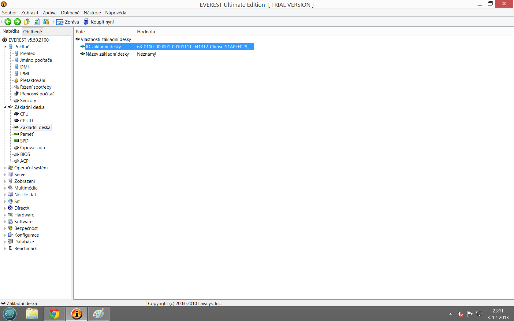Click the IPMI tree icon
Image resolution: width=514 pixels, height=321 pixels.
(x=17, y=73)
